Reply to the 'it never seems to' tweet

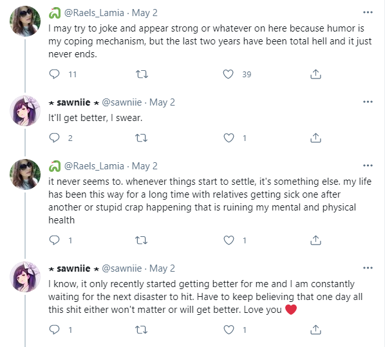pyautogui.click(x=54, y=240)
